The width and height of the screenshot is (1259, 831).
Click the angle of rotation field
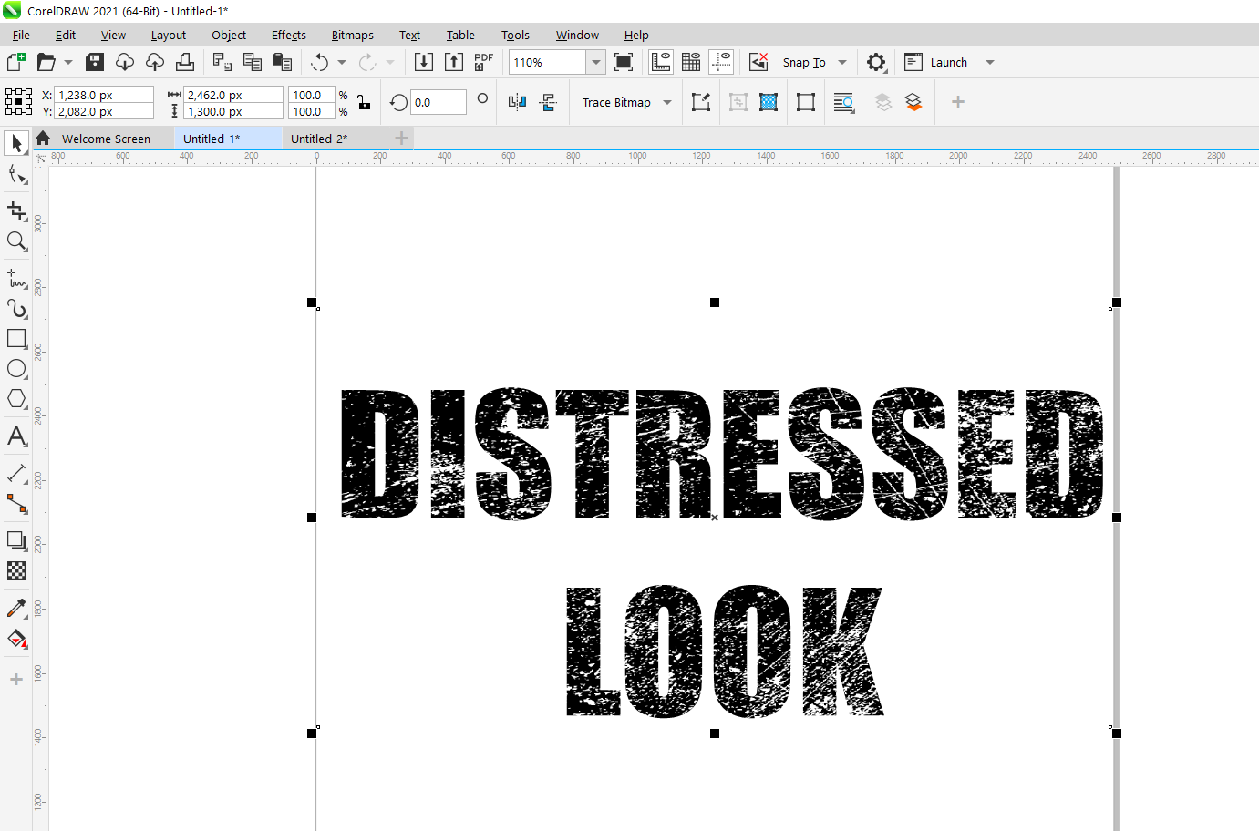click(439, 102)
